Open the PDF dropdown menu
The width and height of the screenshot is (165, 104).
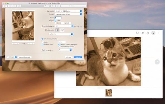(x=14, y=57)
